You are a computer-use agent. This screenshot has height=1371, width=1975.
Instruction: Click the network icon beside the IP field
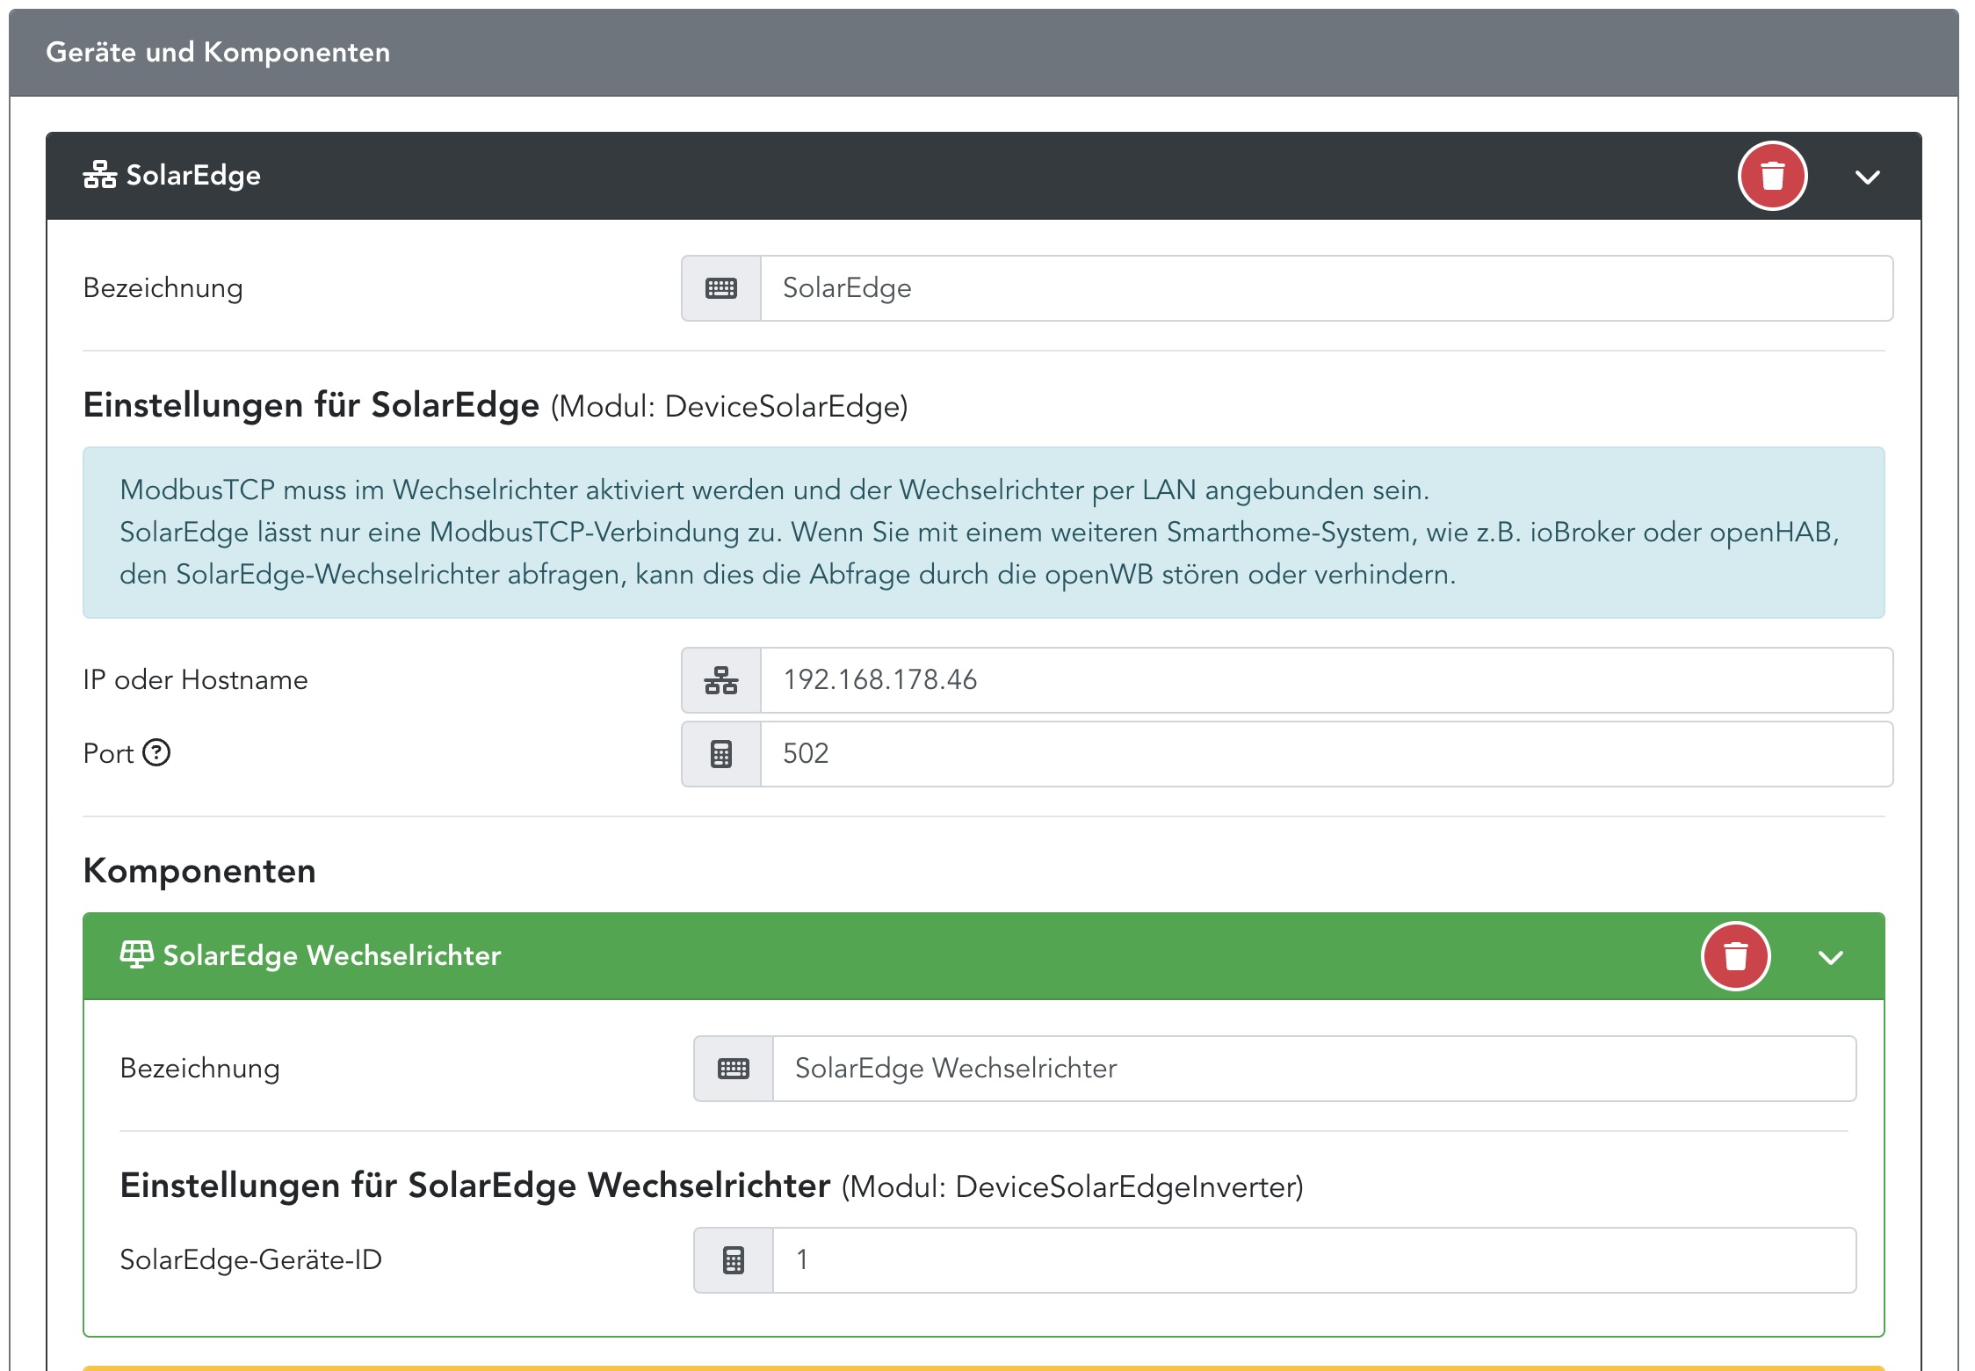coord(721,680)
